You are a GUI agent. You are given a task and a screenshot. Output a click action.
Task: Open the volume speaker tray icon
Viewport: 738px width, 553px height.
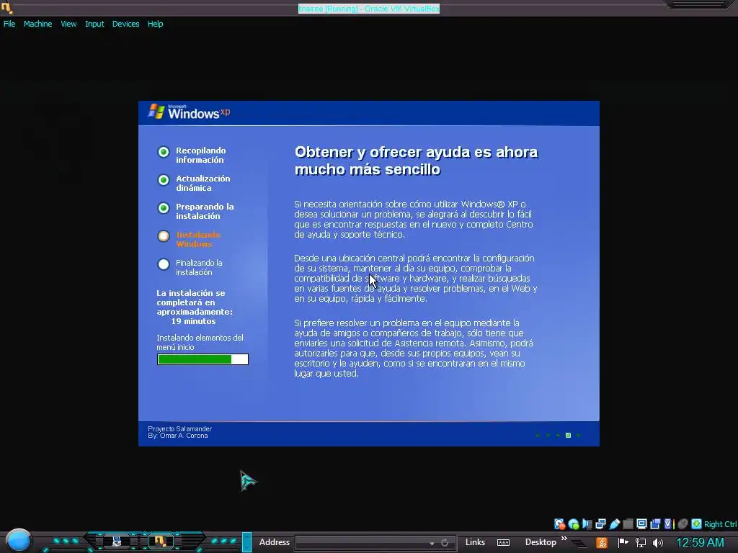click(658, 543)
